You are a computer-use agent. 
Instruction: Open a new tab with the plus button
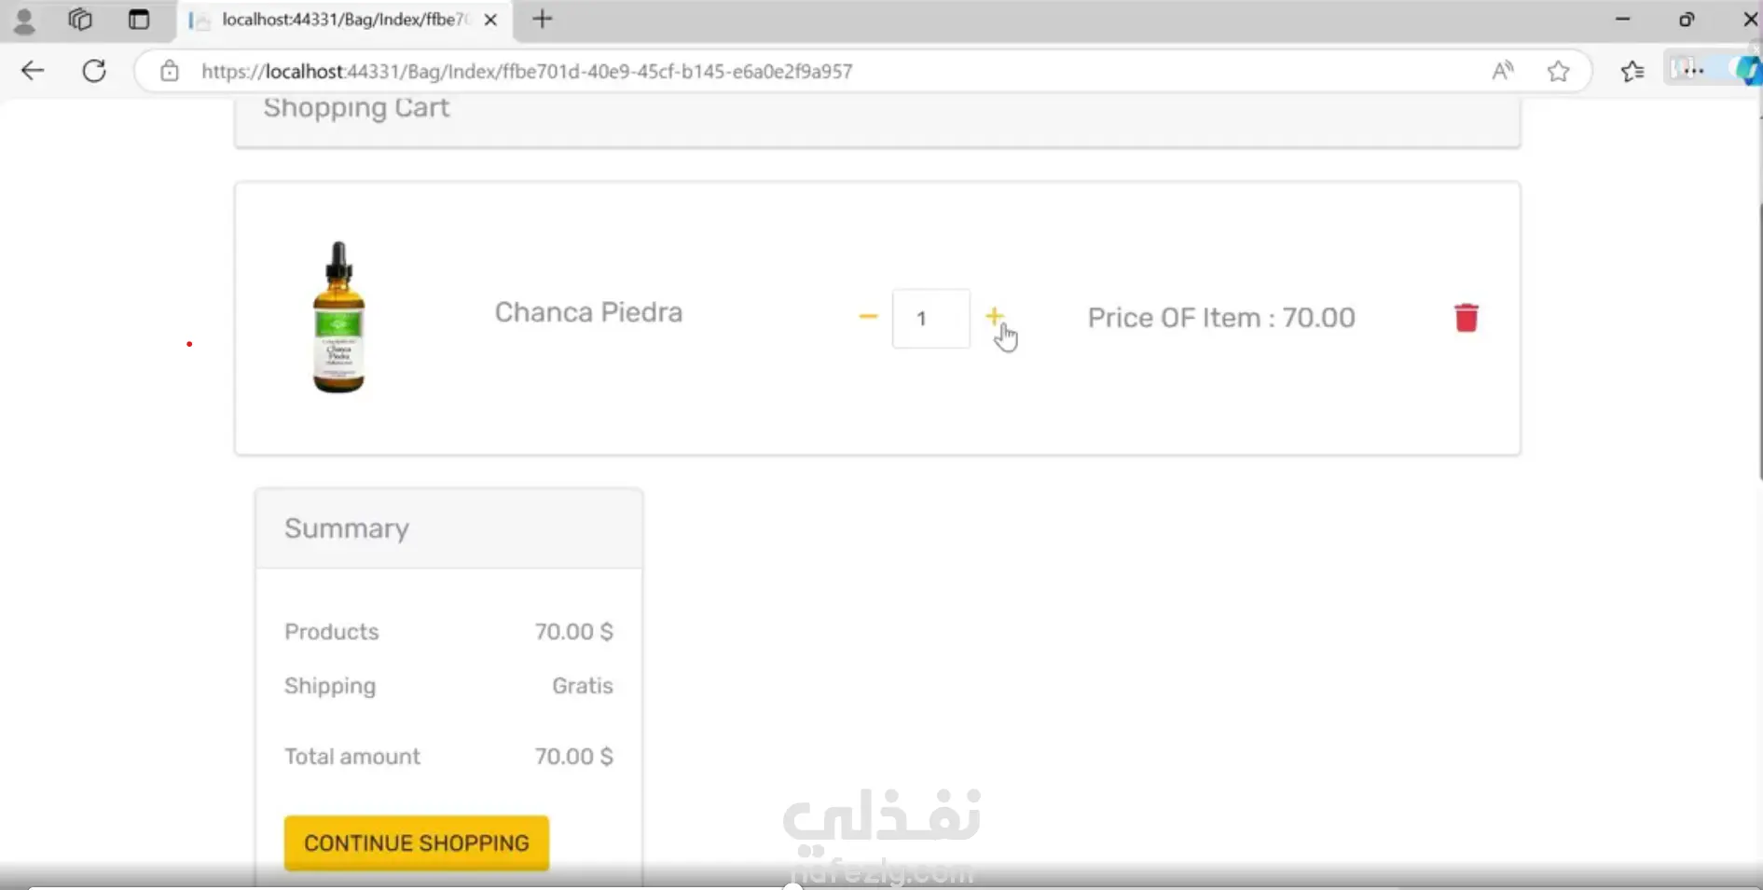coord(543,20)
